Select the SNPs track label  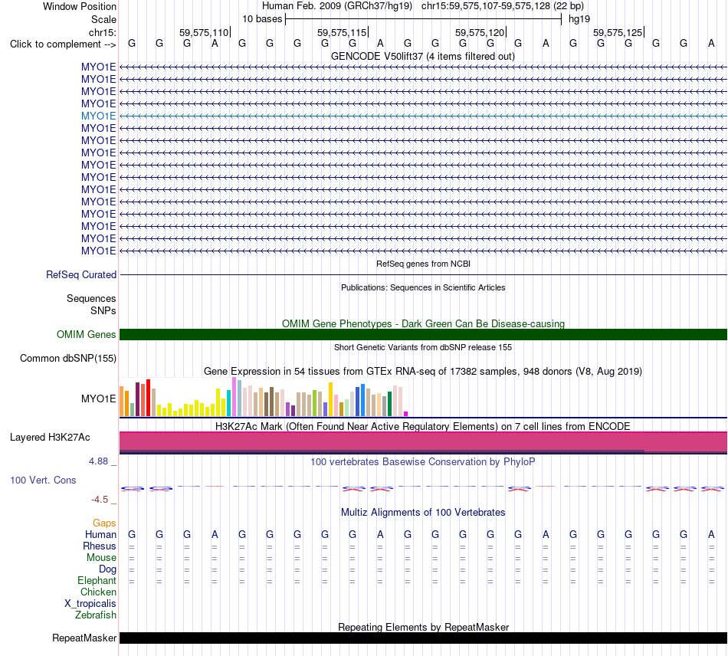click(x=103, y=310)
